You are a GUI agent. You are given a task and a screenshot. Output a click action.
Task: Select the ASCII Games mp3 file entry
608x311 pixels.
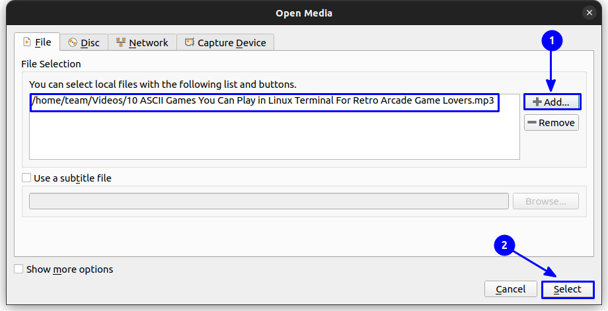click(x=264, y=102)
